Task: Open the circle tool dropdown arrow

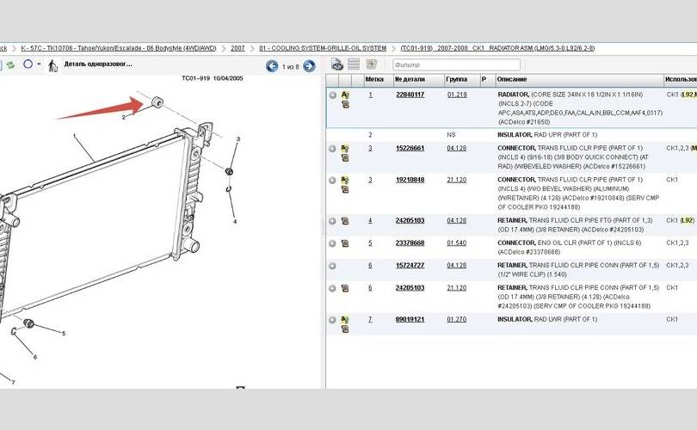Action: click(x=40, y=64)
